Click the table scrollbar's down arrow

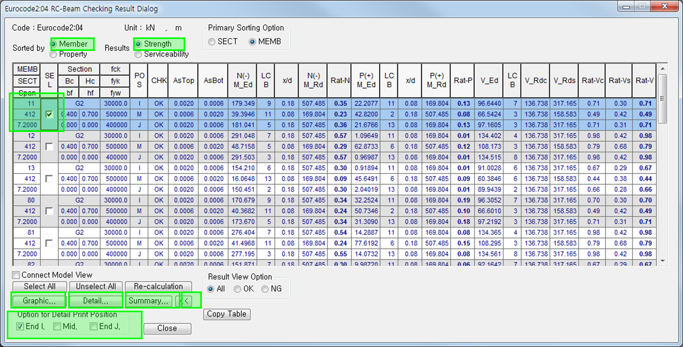[662, 261]
